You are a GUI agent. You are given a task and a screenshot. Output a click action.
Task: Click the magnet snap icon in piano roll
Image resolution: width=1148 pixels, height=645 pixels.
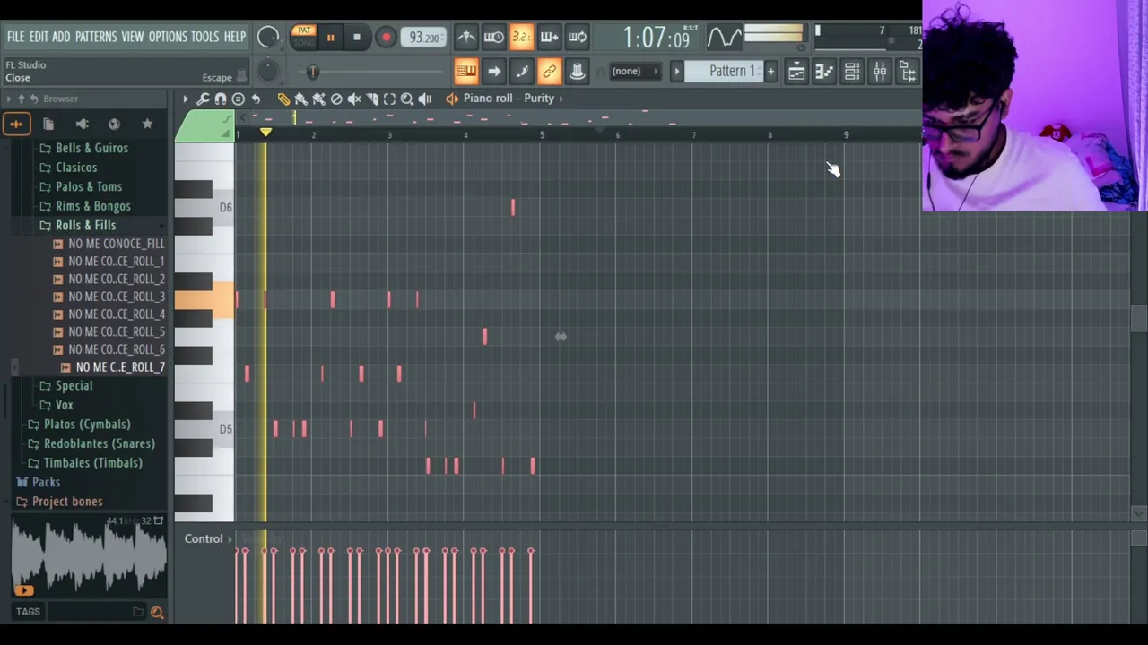pyautogui.click(x=221, y=99)
